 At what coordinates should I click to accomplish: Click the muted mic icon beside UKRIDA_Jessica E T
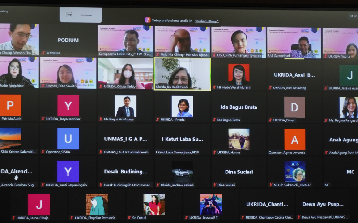(186, 218)
